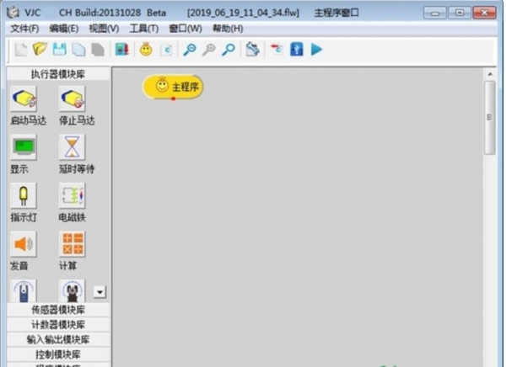Minimize the VJC window
Viewport: 506px width, 367px height.
(x=434, y=13)
